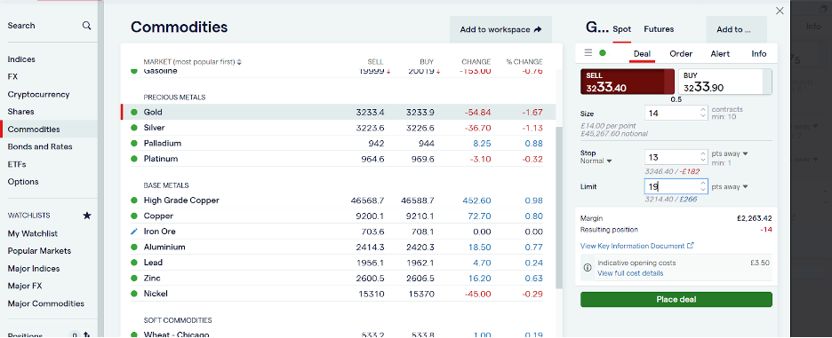Viewport: 832px width, 338px height.
Task: Open Popular Markets watchlist
Action: point(39,251)
